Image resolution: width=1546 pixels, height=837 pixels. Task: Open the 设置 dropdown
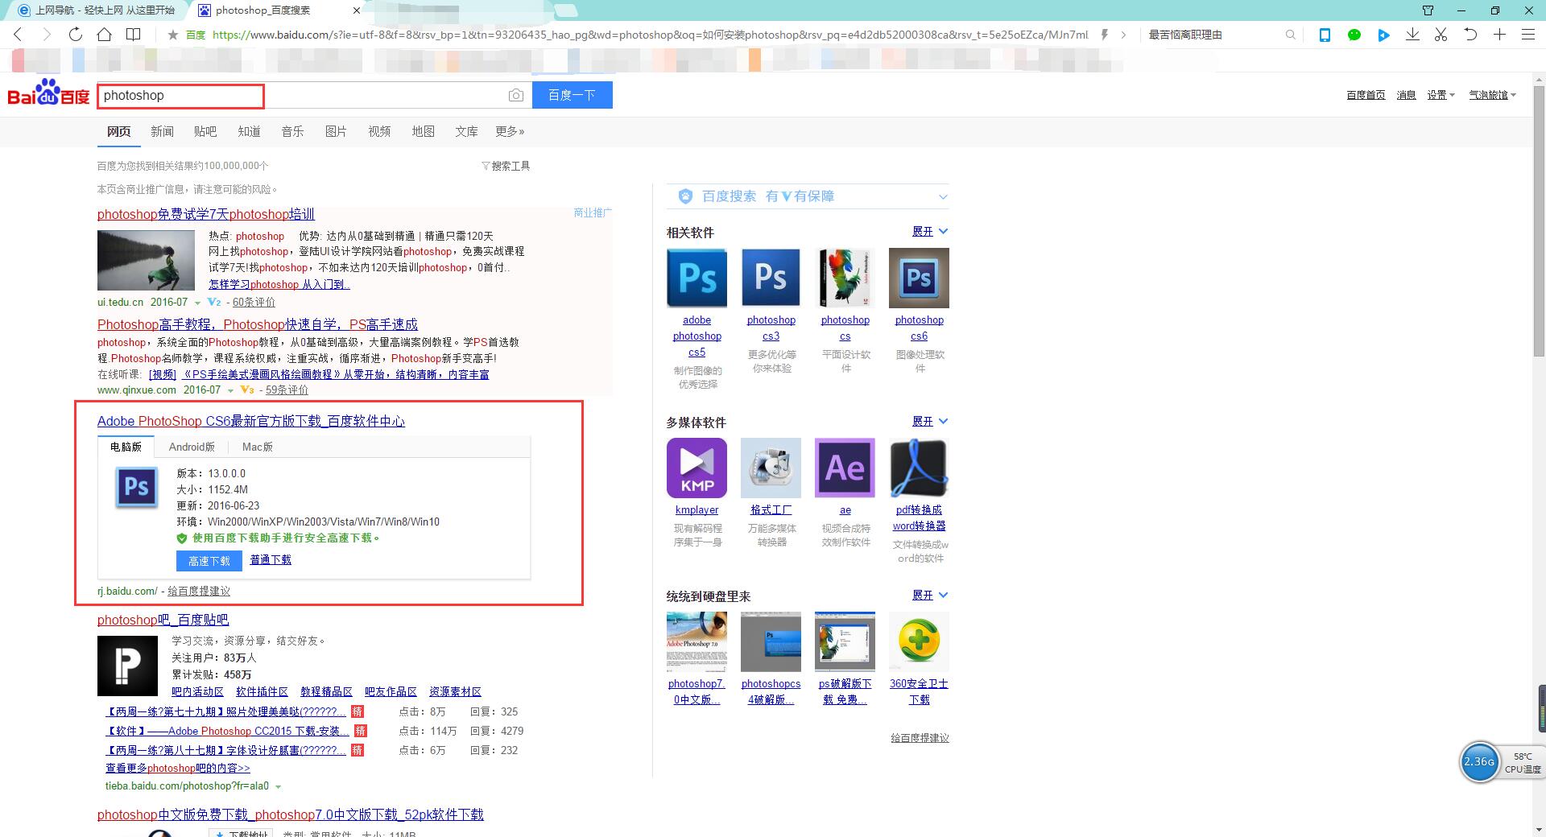(x=1441, y=95)
